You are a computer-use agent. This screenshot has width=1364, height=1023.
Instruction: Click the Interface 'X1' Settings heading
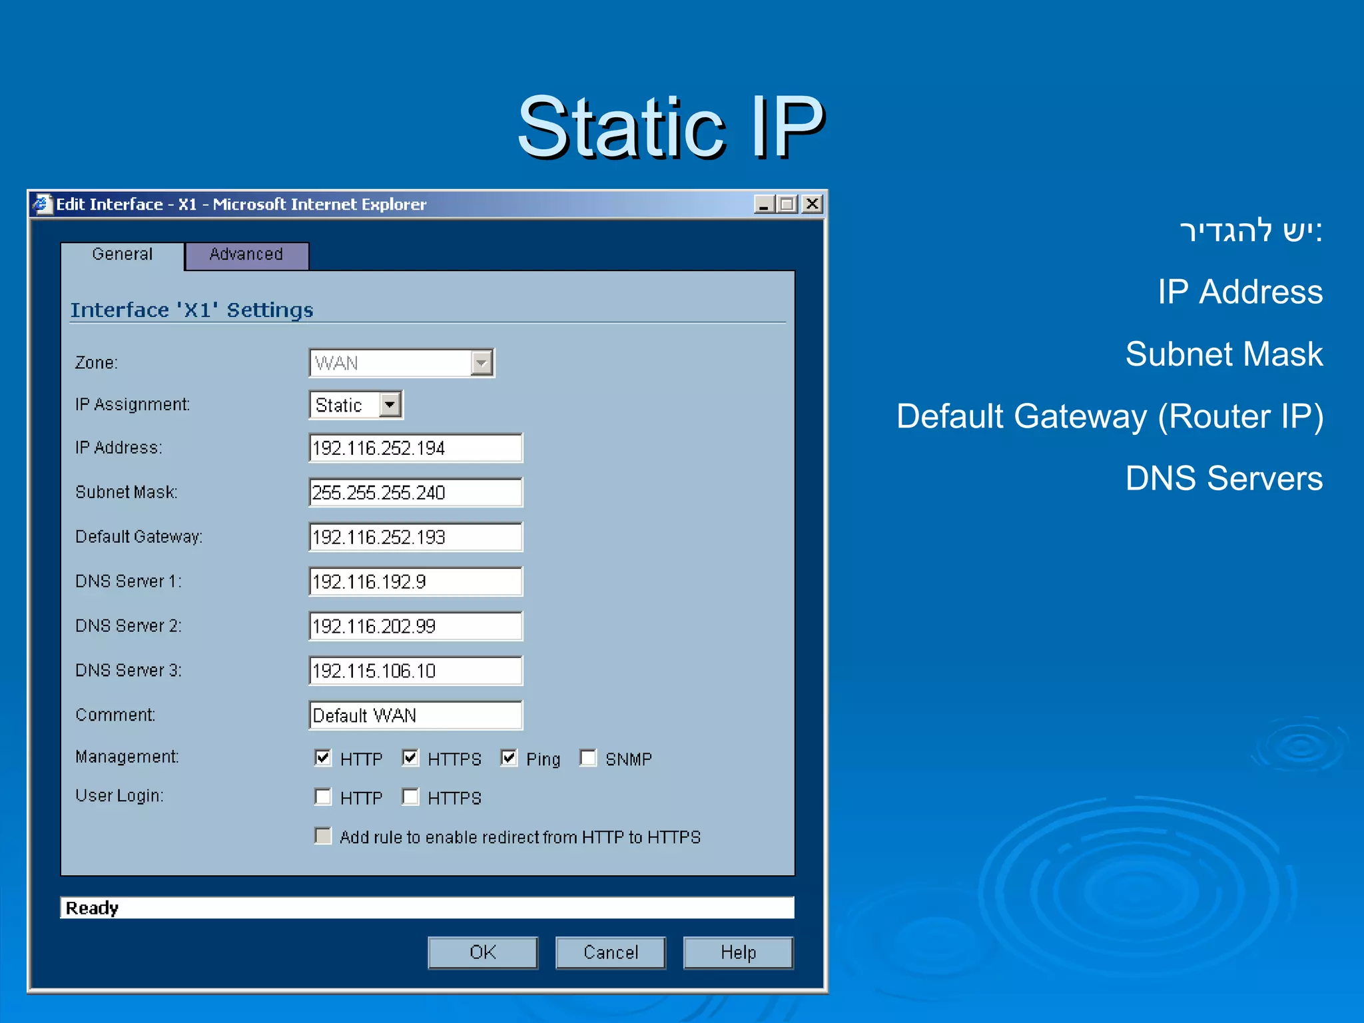(192, 310)
